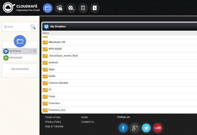
Task: Open the Contacts section phone-book icon
Action: pos(95,8)
